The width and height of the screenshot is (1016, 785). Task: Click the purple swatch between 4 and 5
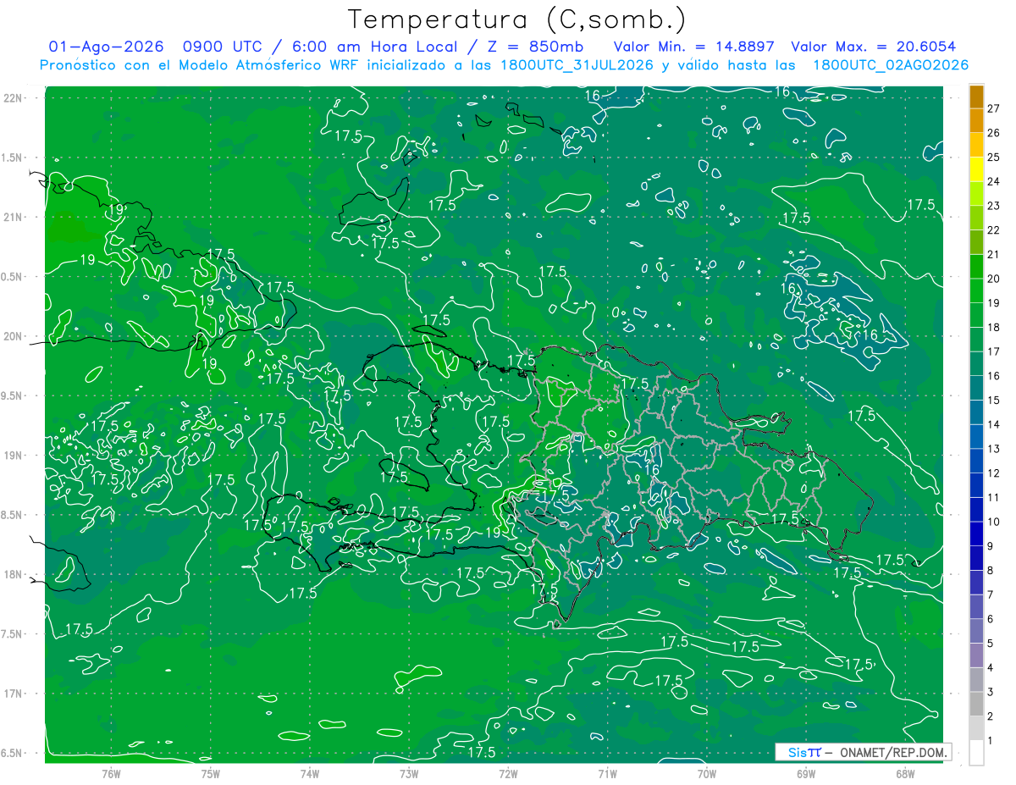click(976, 655)
